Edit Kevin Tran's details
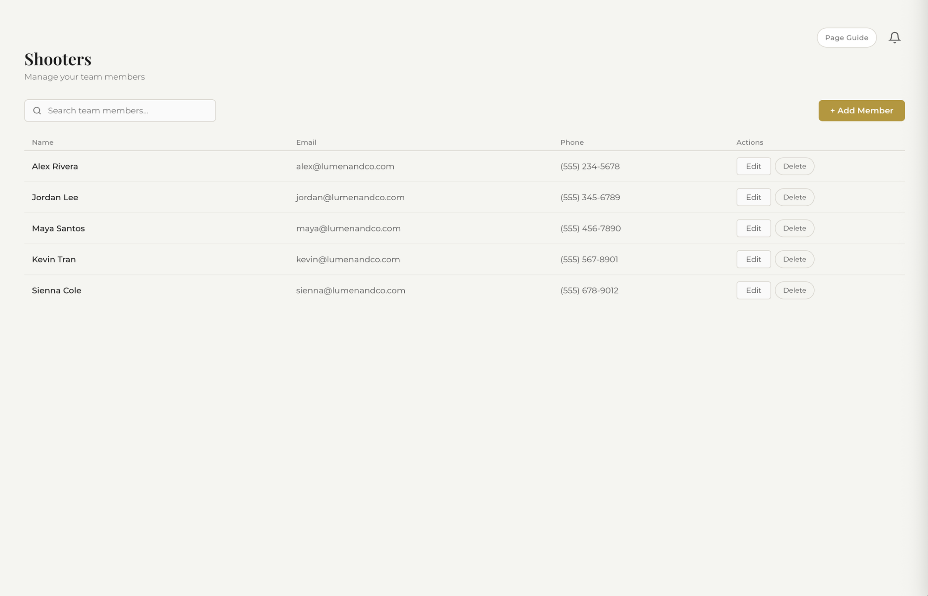The image size is (928, 596). point(753,259)
